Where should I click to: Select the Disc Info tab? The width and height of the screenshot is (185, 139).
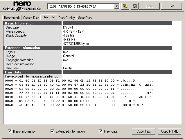tap(49, 17)
